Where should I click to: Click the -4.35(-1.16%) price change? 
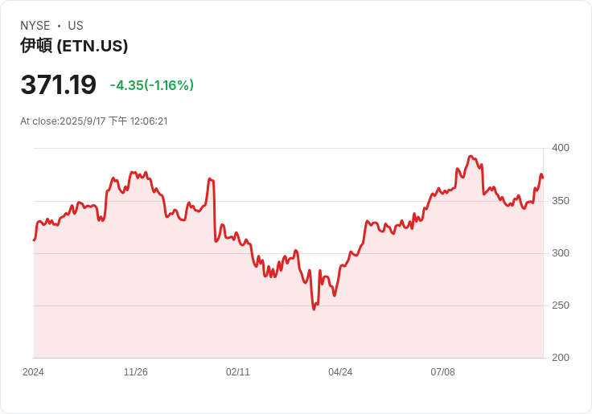click(152, 85)
